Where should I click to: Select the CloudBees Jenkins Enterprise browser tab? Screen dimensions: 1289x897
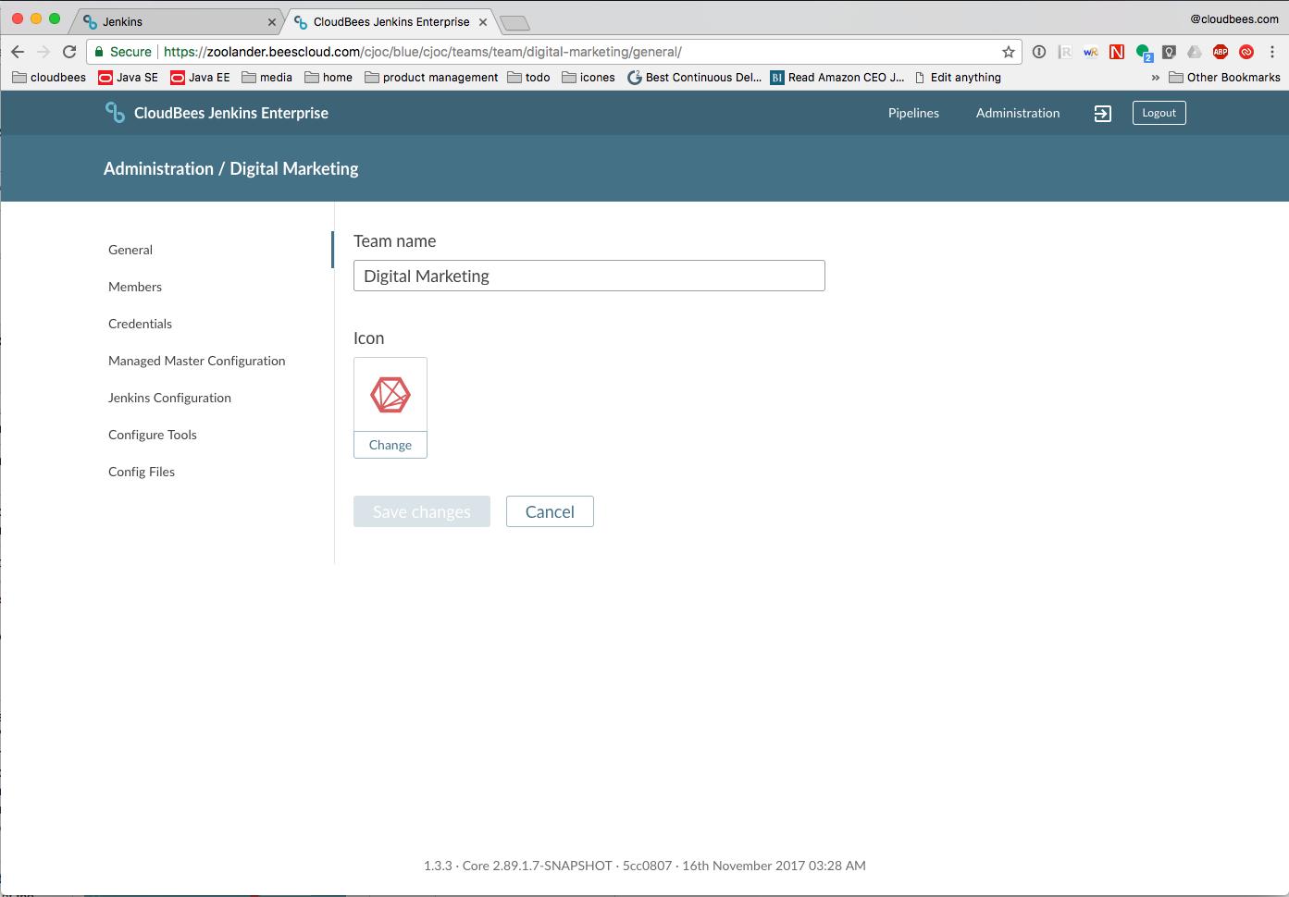(390, 22)
